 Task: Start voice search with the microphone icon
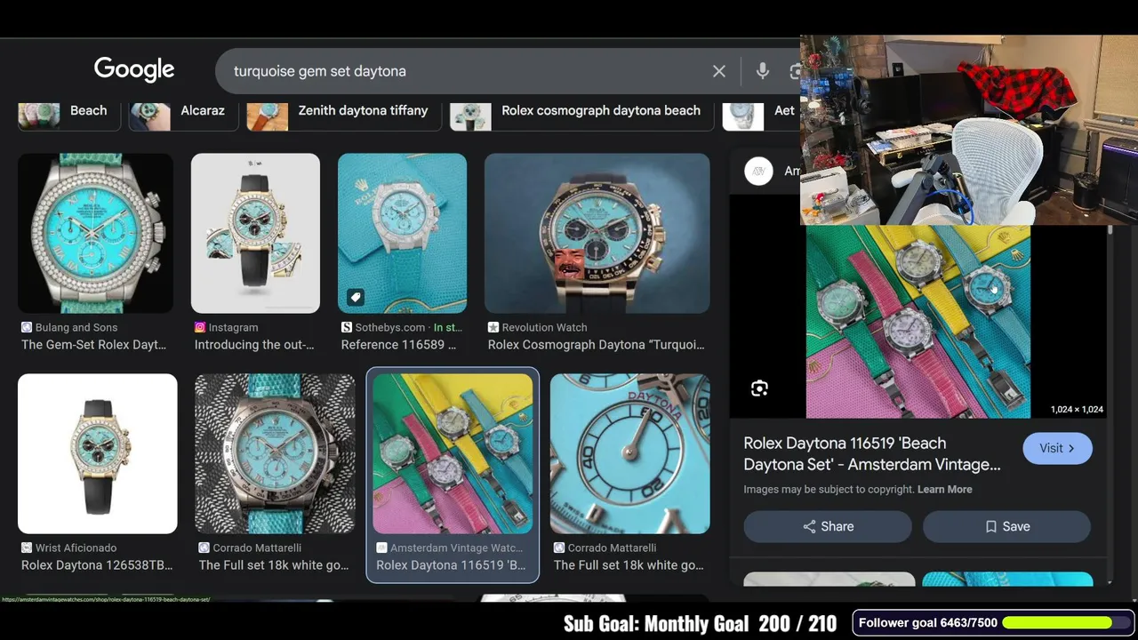click(762, 71)
